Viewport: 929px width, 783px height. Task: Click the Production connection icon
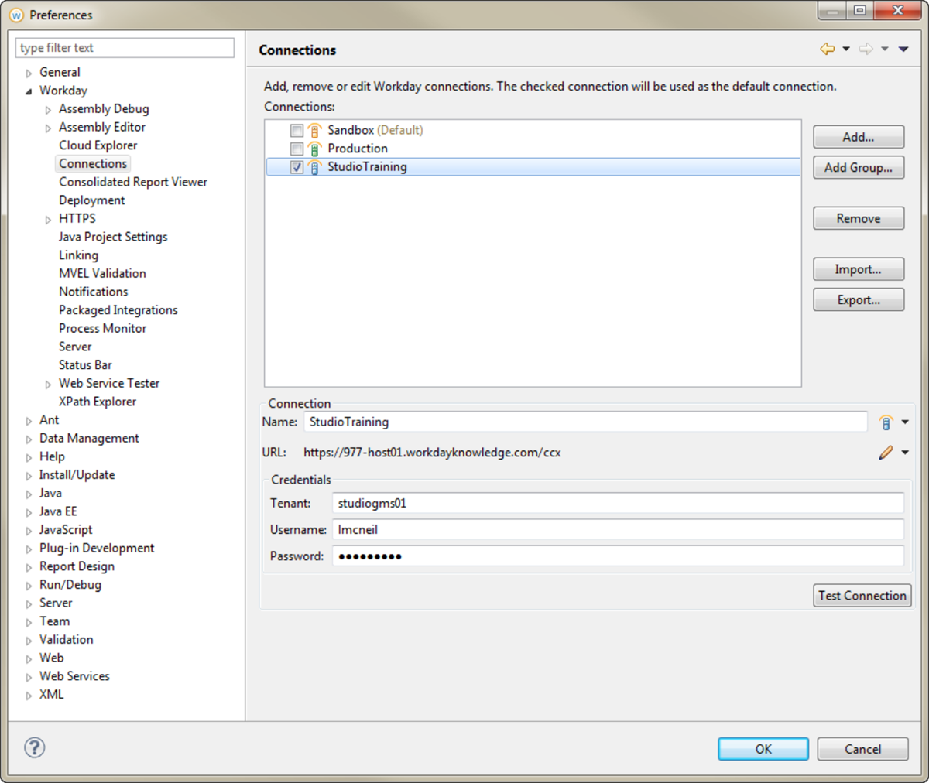coord(314,149)
